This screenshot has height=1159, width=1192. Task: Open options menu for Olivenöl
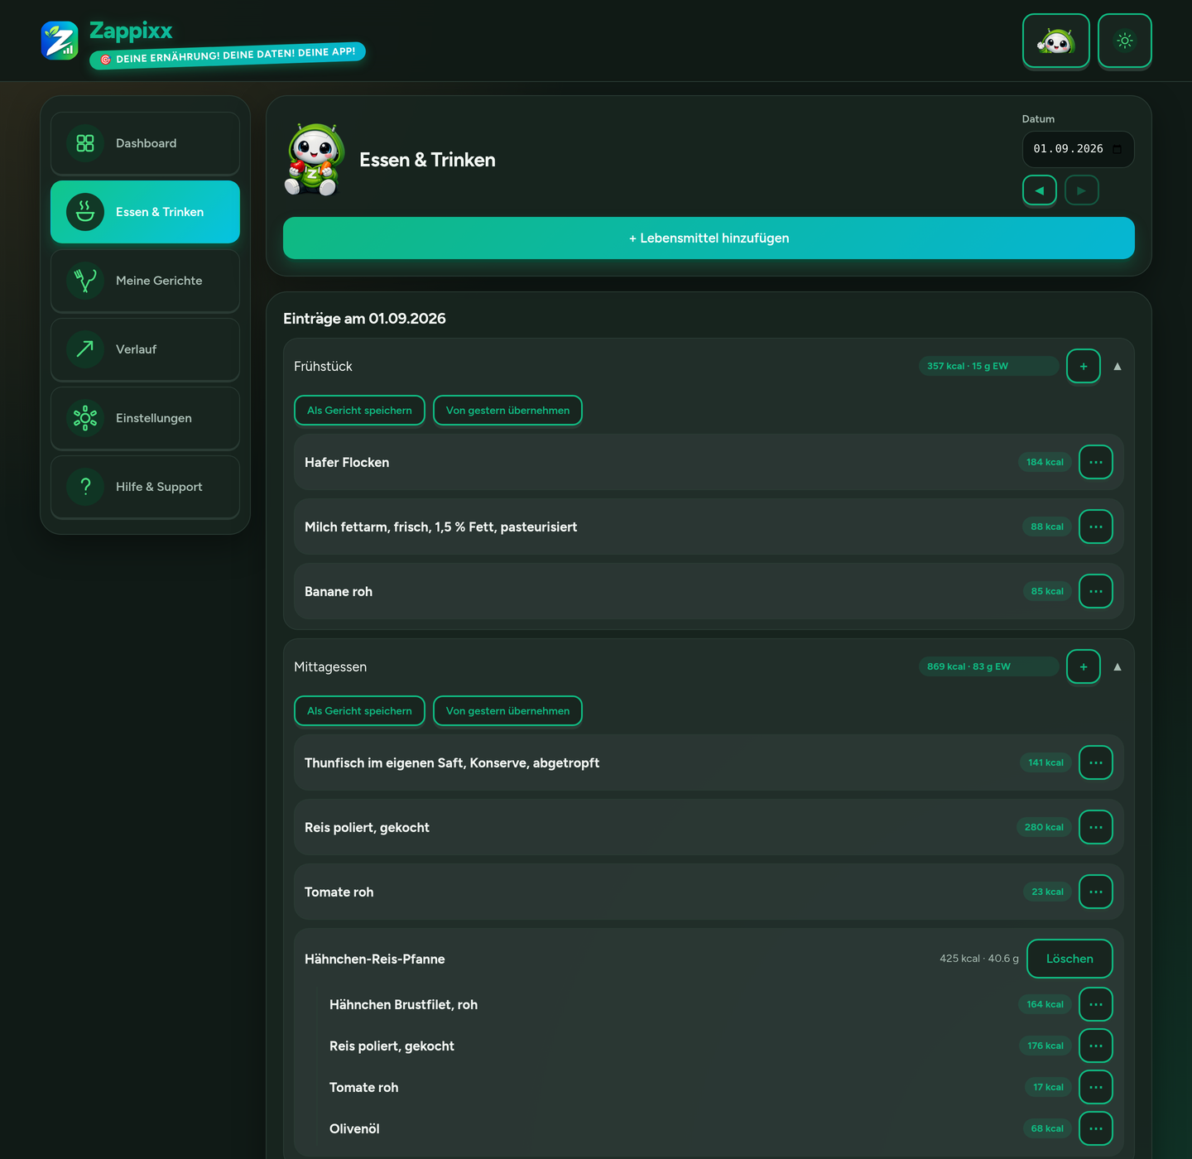click(1096, 1128)
